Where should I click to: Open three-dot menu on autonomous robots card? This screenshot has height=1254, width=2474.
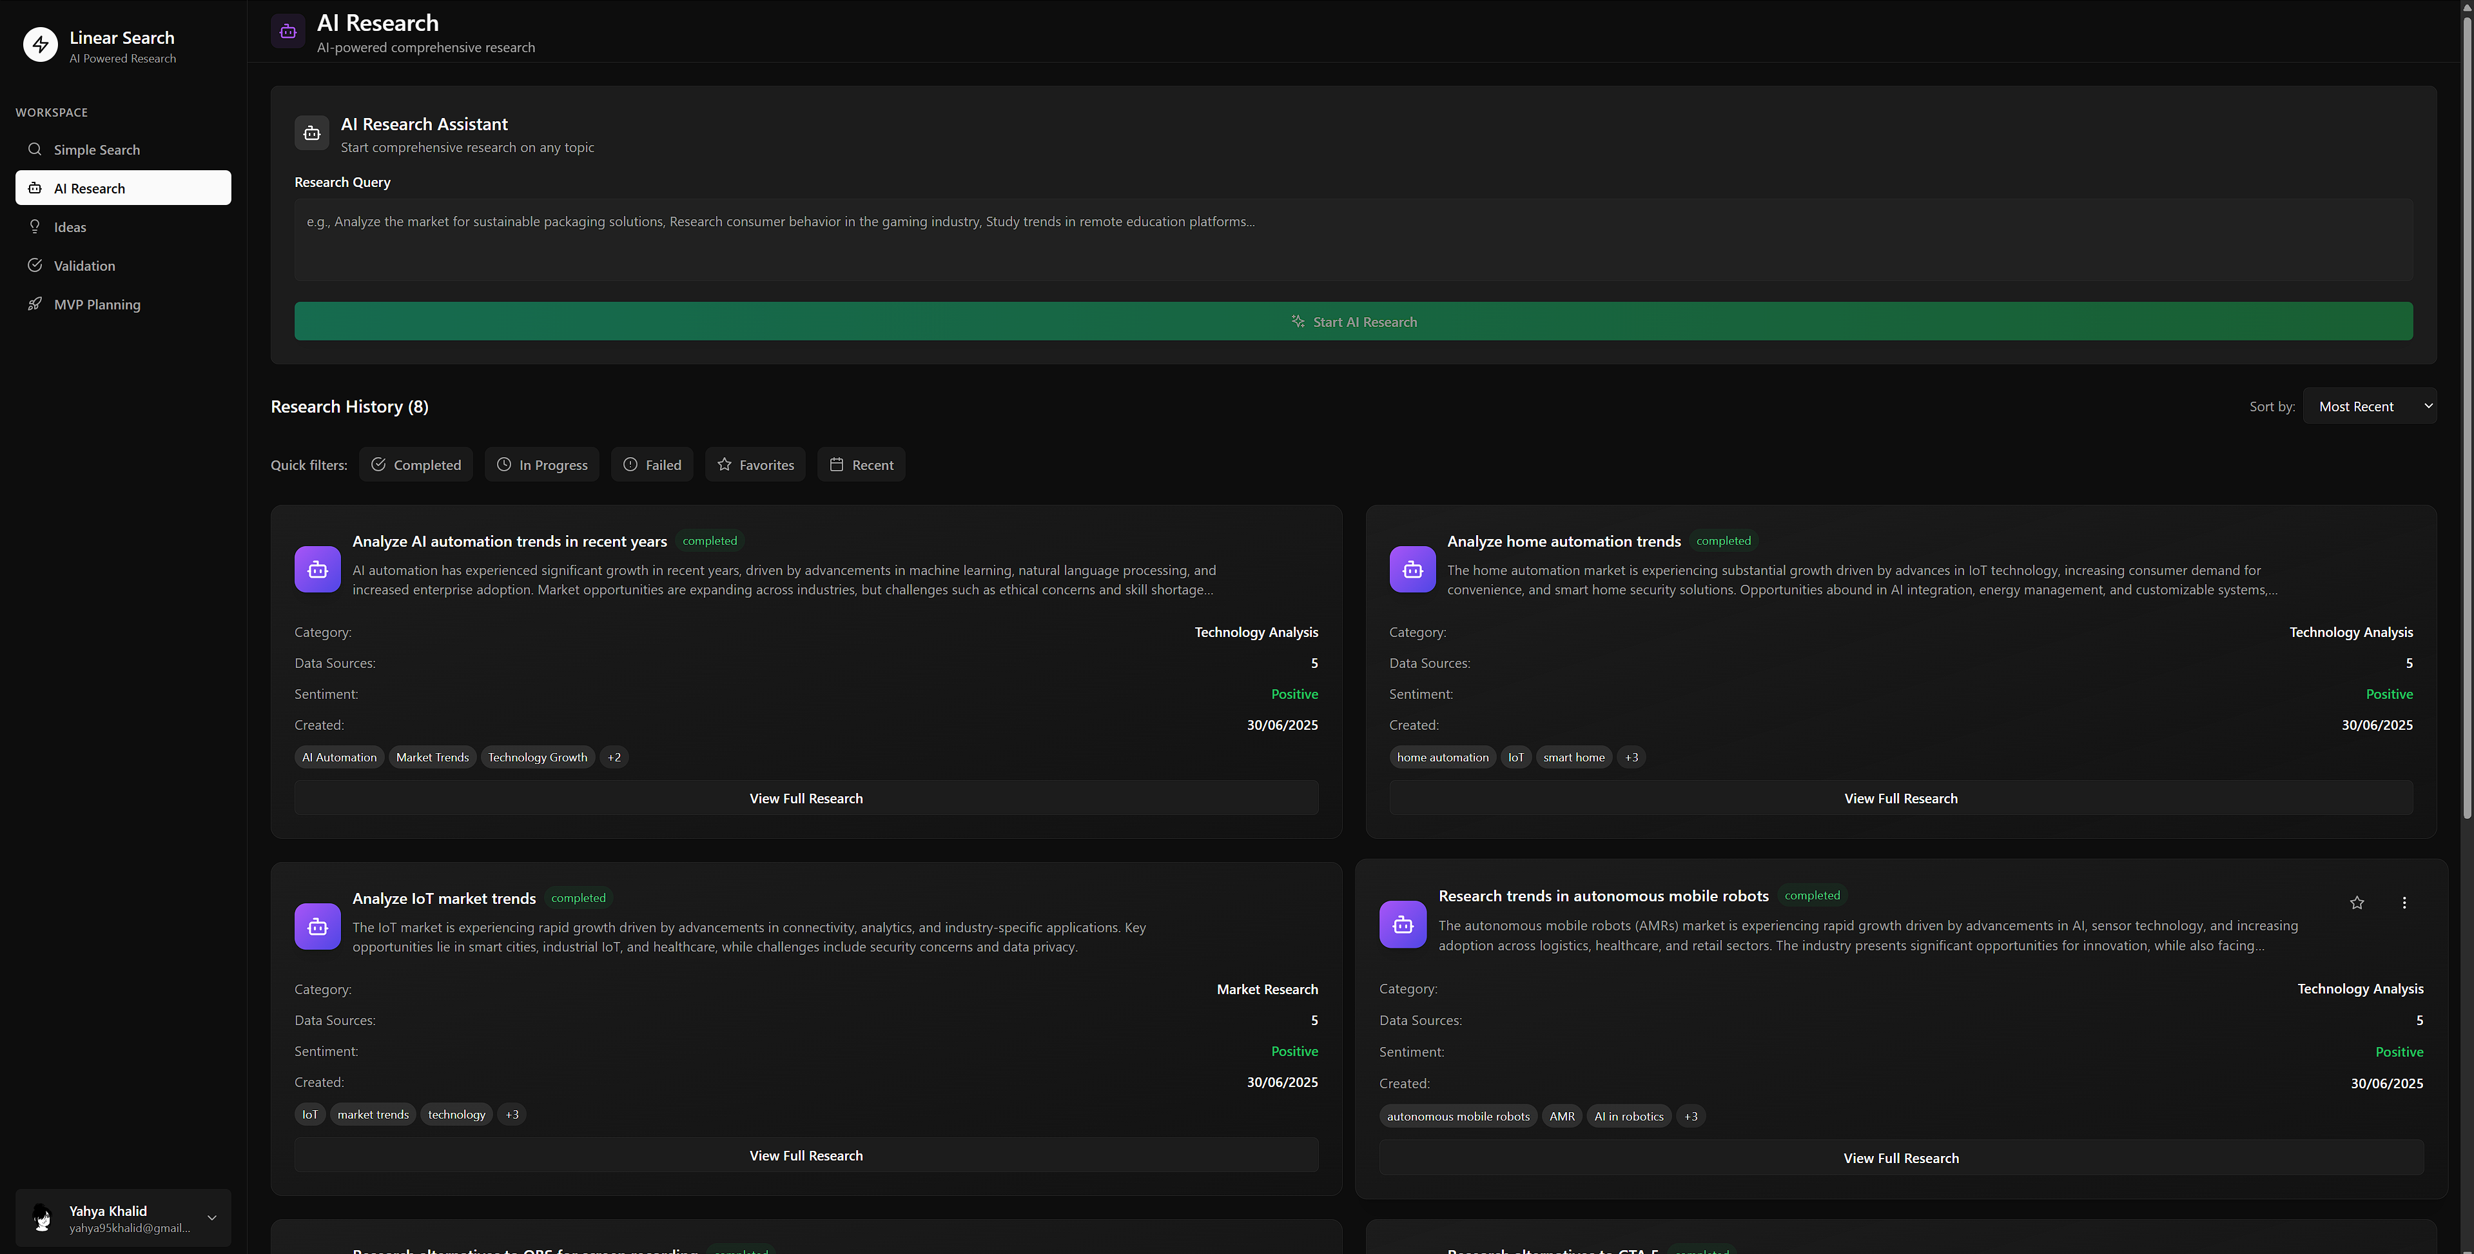[x=2404, y=903]
